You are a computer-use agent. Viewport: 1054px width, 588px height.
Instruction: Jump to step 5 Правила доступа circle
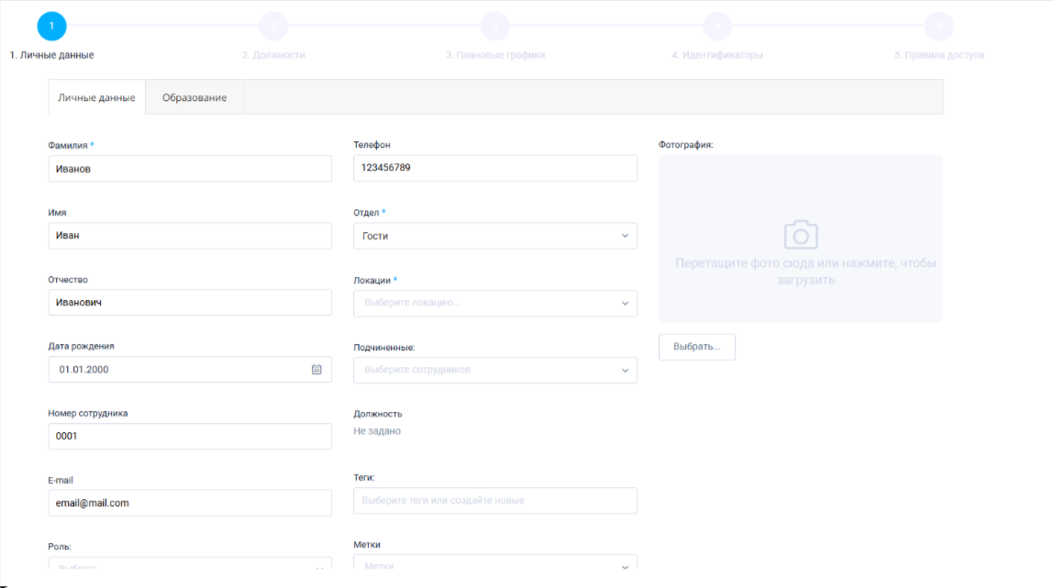[x=938, y=26]
